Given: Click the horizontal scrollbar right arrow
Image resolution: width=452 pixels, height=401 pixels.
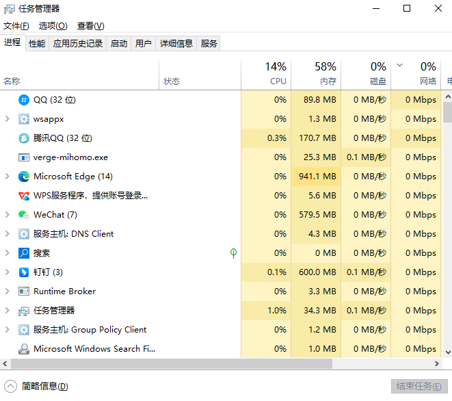Looking at the screenshot, I should click(x=437, y=364).
